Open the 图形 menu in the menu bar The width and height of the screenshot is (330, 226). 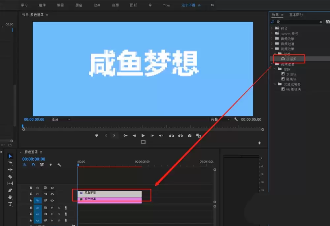click(x=134, y=5)
